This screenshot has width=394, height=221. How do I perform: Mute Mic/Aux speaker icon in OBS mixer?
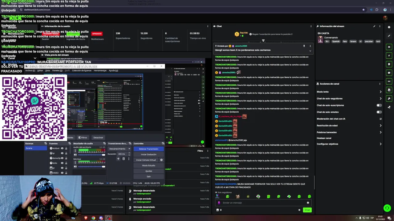coord(75,167)
